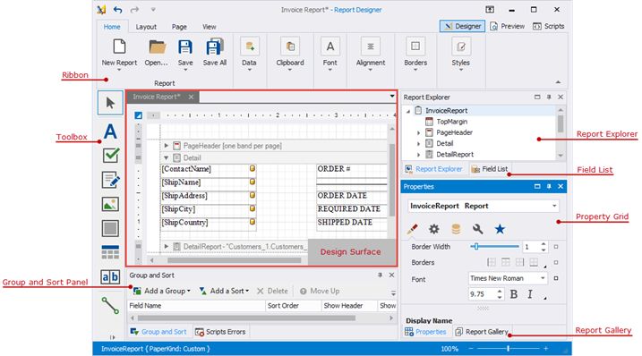Open the InvoiceReport object selector dropdown
Viewport: 642px width, 356px height.
[554, 206]
